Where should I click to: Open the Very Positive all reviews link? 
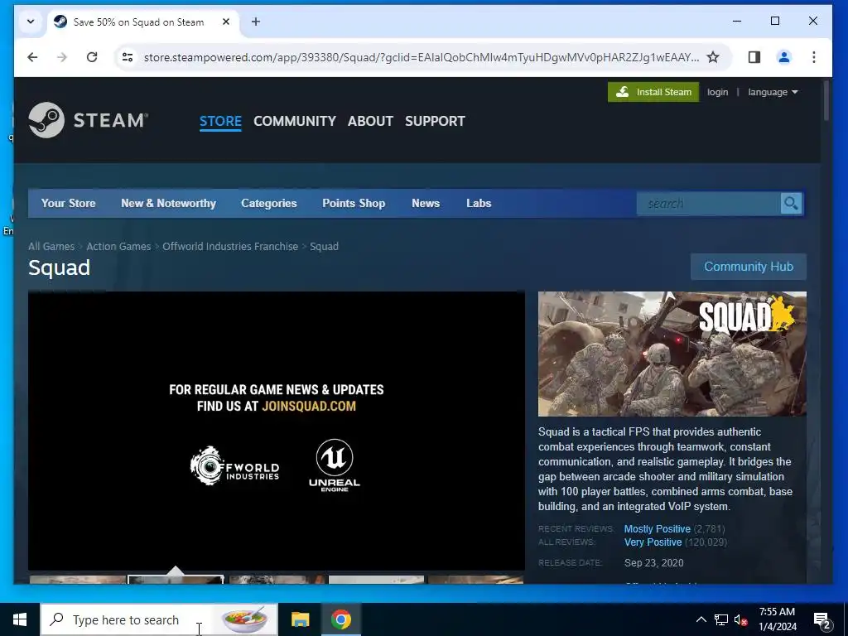pyautogui.click(x=653, y=542)
